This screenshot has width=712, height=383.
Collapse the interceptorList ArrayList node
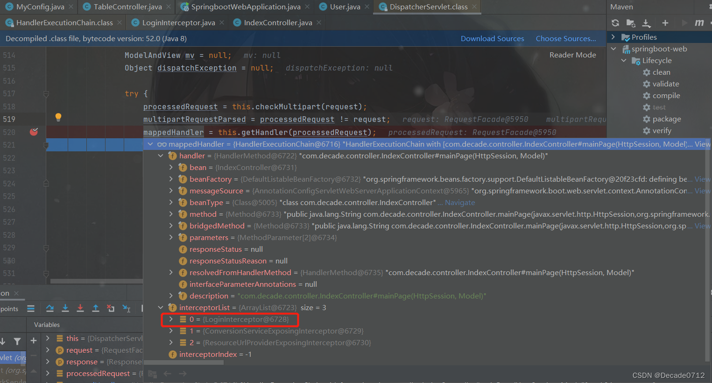click(x=161, y=307)
